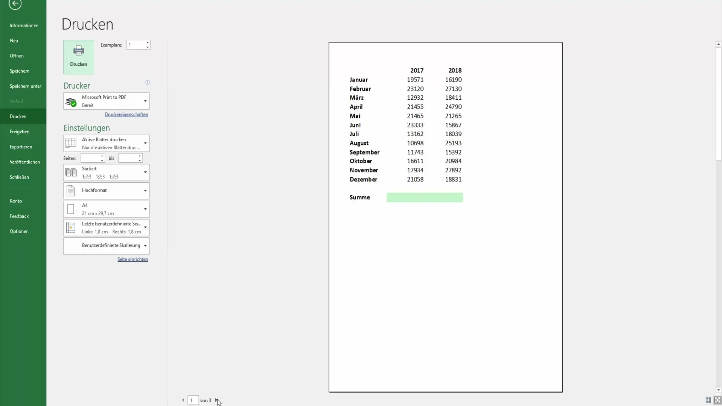Increase 'bis' page value with up arrow
This screenshot has height=406, width=722.
(x=140, y=156)
